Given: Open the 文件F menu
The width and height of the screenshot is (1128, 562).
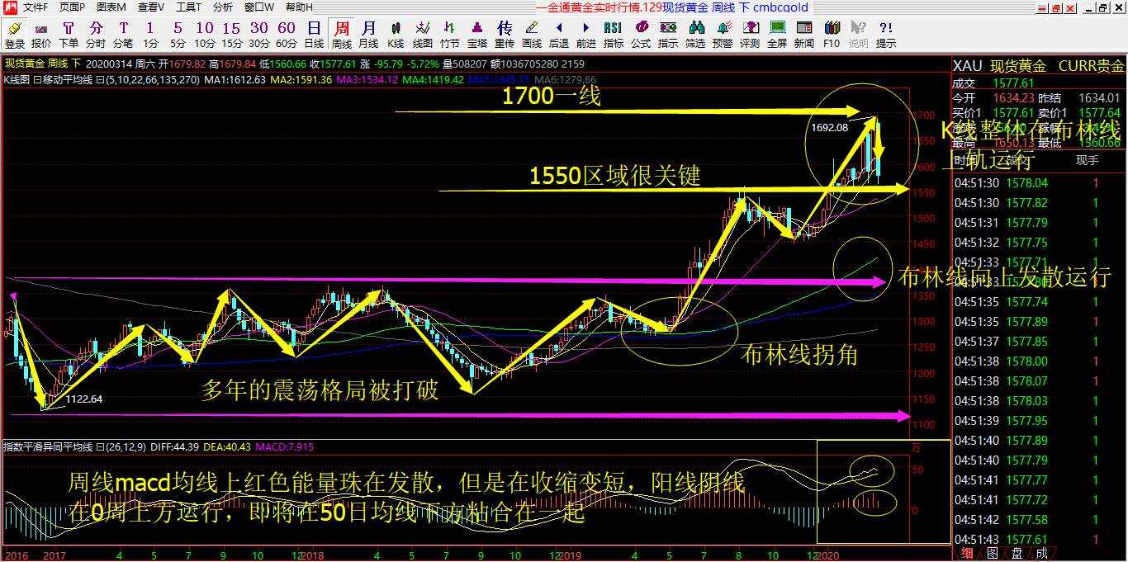Looking at the screenshot, I should tap(36, 7).
